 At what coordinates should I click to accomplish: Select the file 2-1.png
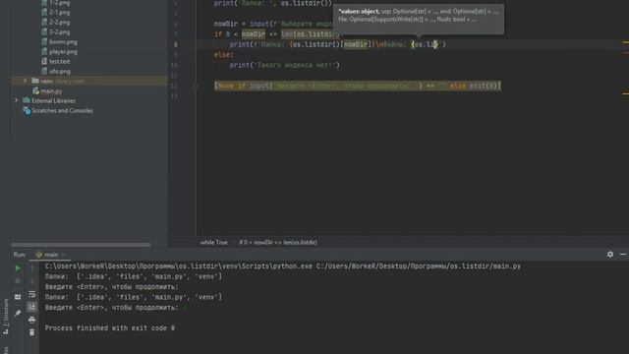point(59,13)
